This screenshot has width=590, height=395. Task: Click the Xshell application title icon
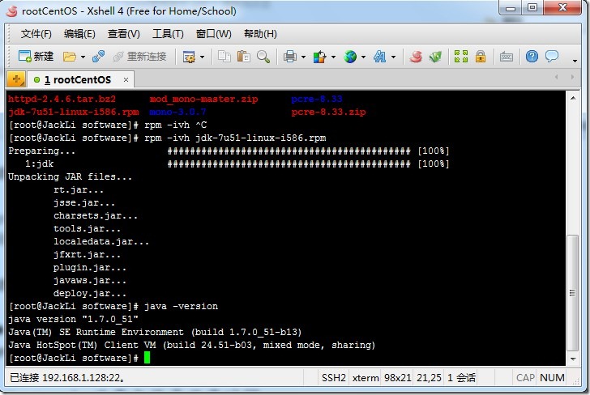tap(12, 11)
